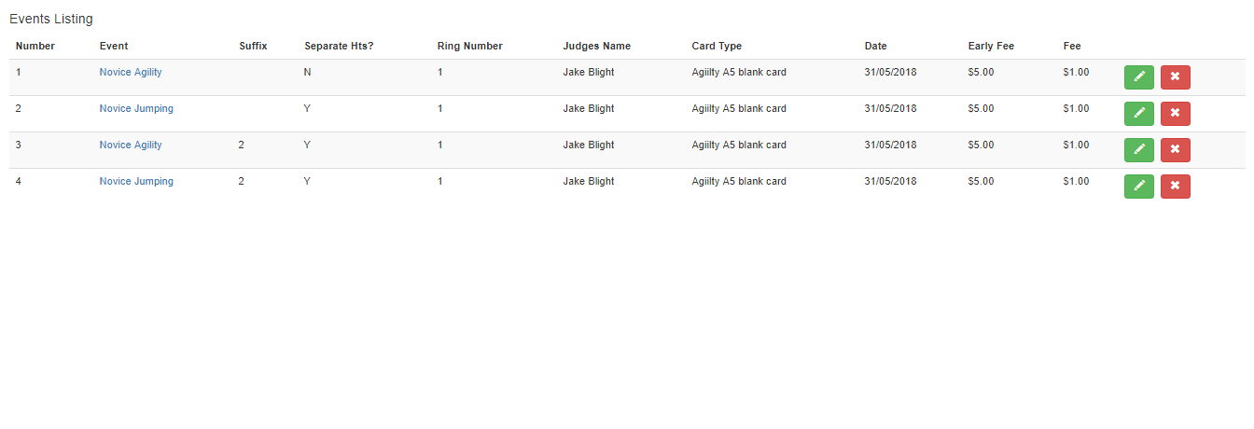The image size is (1254, 429).
Task: Click ring number 1 link in row 4
Action: (440, 181)
